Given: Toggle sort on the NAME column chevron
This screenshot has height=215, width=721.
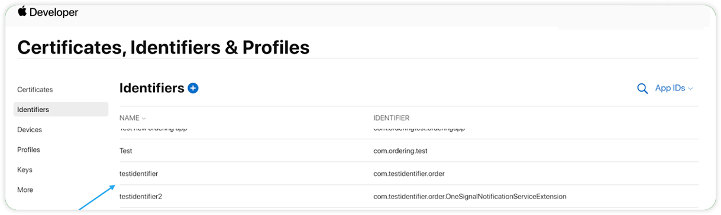Looking at the screenshot, I should pos(144,118).
